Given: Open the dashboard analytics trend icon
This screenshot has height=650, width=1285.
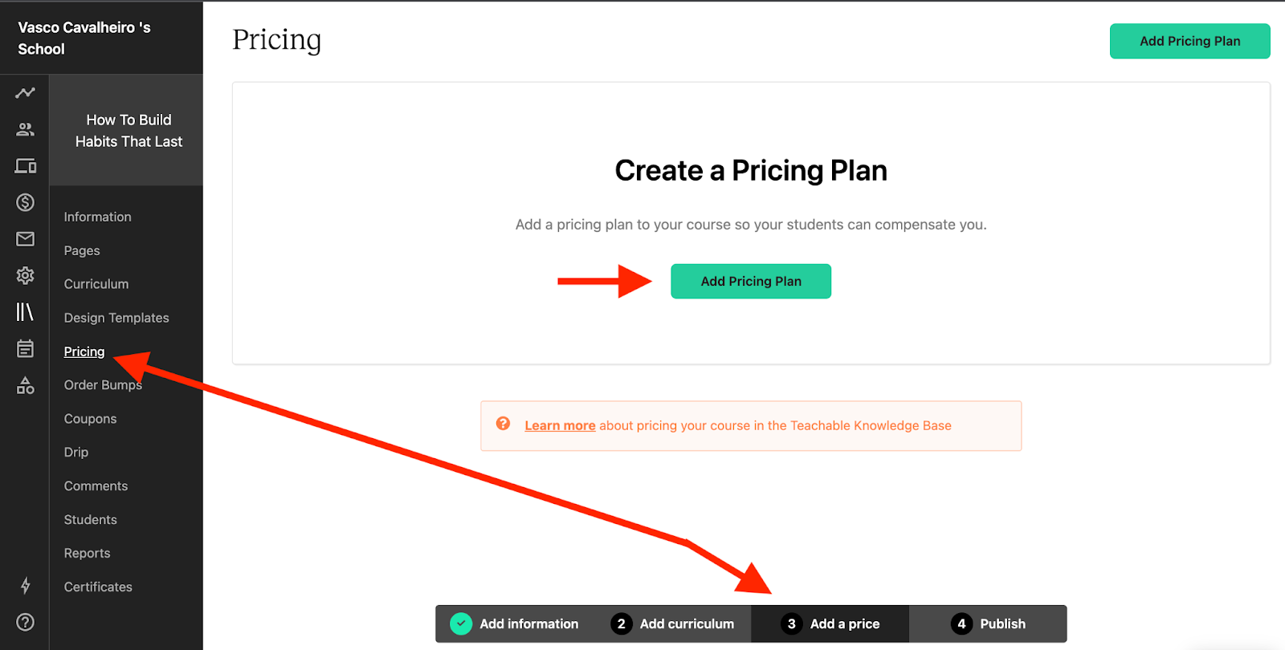Looking at the screenshot, I should click(25, 93).
